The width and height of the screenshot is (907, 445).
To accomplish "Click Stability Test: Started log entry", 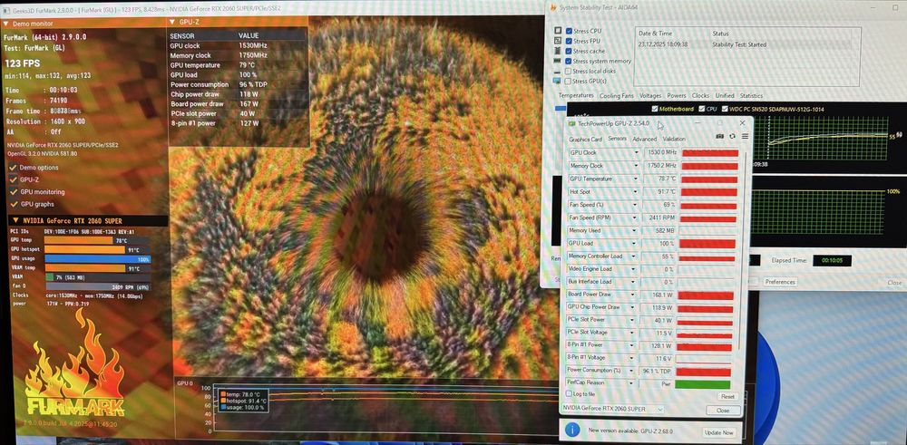I will (x=739, y=44).
